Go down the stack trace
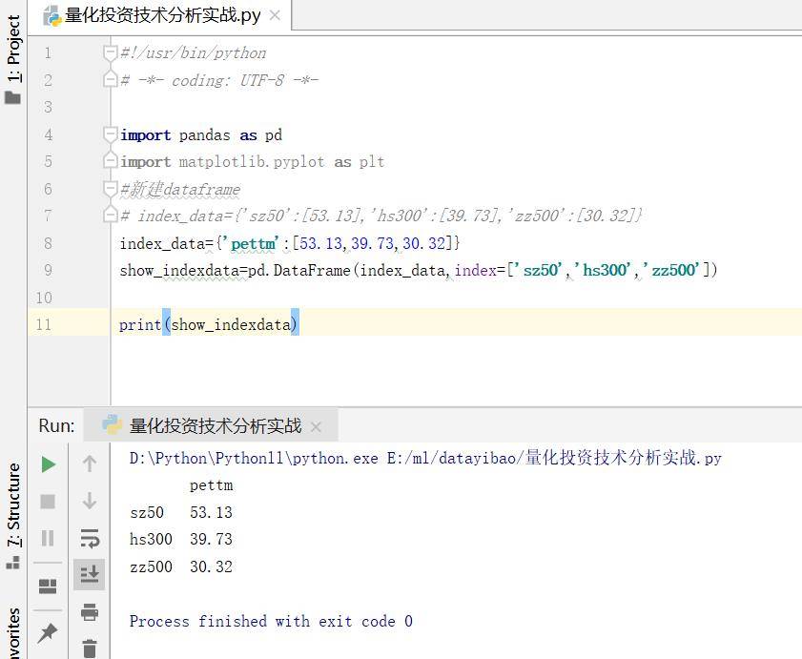 90,501
